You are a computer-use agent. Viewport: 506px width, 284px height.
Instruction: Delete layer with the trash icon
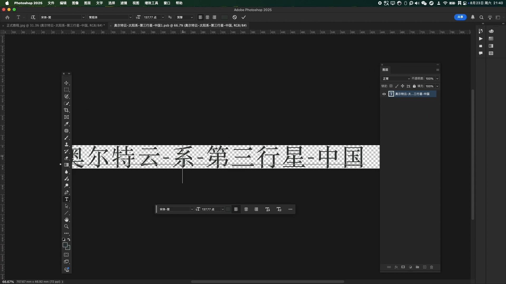pos(432,267)
